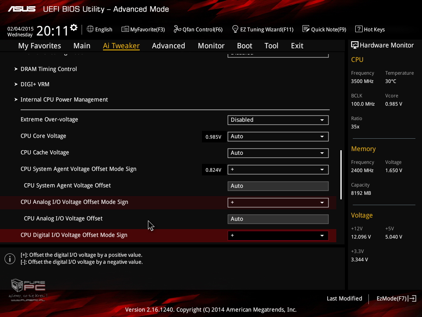Click the info icon beside help text

point(10,259)
